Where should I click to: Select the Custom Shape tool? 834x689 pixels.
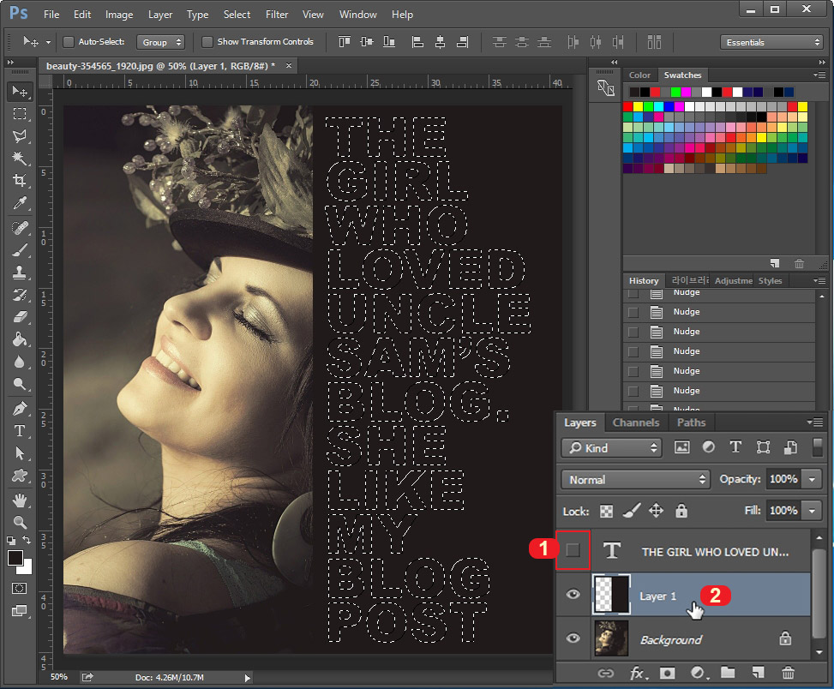20,476
